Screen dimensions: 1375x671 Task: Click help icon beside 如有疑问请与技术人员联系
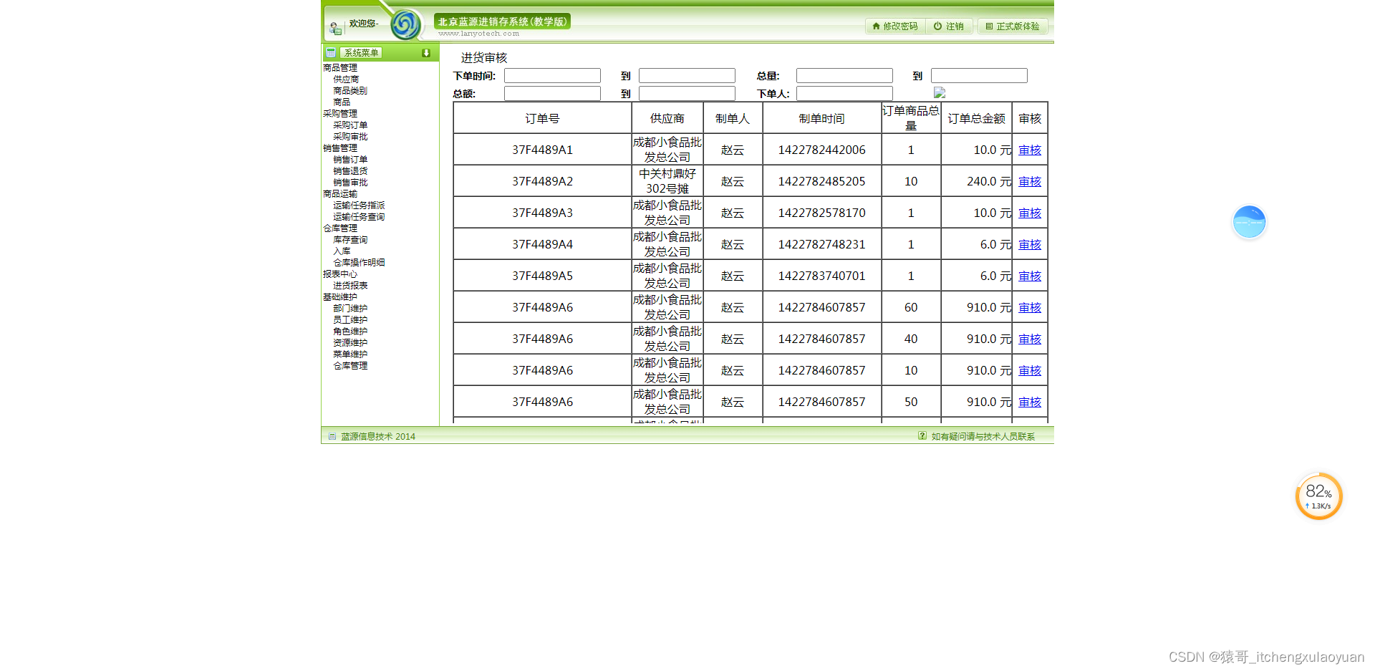tap(922, 435)
